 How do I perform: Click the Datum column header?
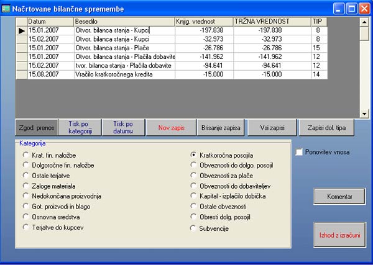click(x=50, y=22)
